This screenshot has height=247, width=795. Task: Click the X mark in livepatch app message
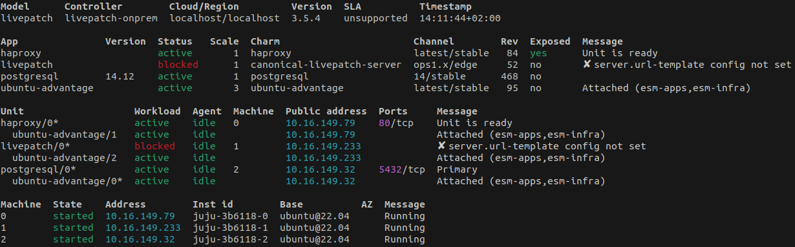click(x=587, y=65)
